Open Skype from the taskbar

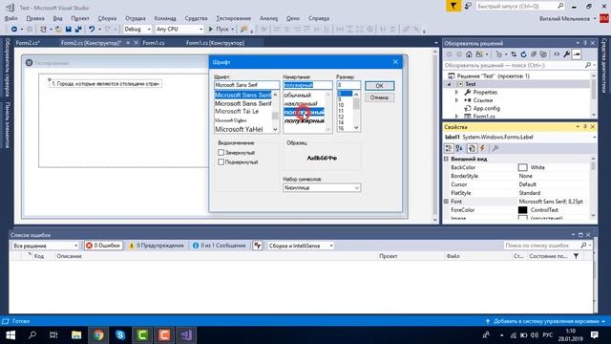(120, 335)
